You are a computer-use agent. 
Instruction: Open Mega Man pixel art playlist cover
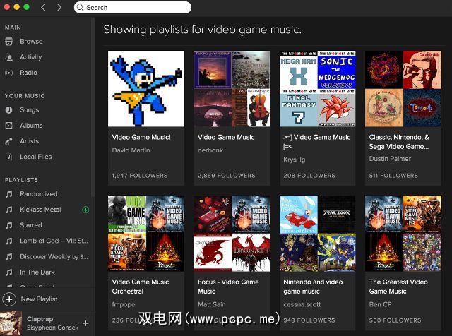(x=146, y=89)
